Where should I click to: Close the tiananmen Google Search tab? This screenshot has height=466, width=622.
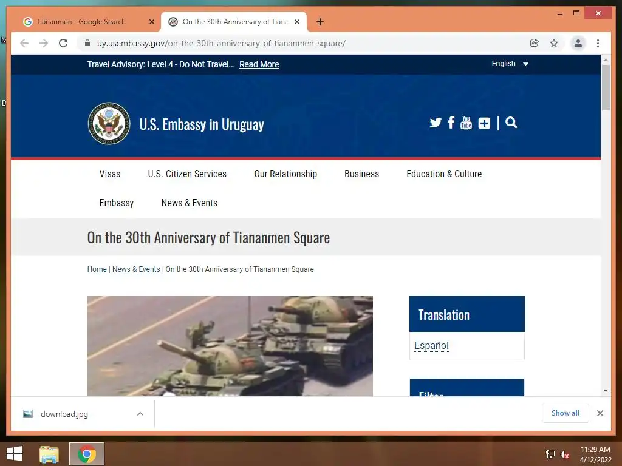(151, 22)
